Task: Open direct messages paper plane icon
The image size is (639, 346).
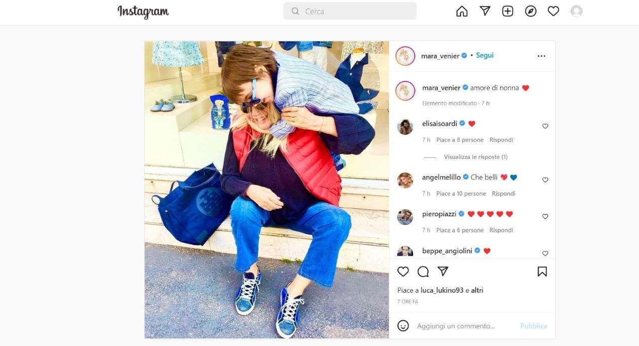Action: pyautogui.click(x=485, y=11)
